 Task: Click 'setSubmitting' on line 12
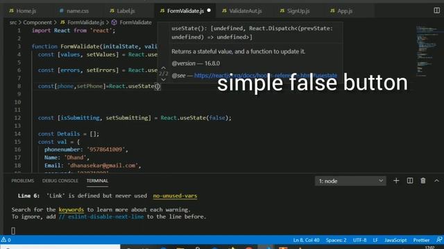(x=127, y=118)
